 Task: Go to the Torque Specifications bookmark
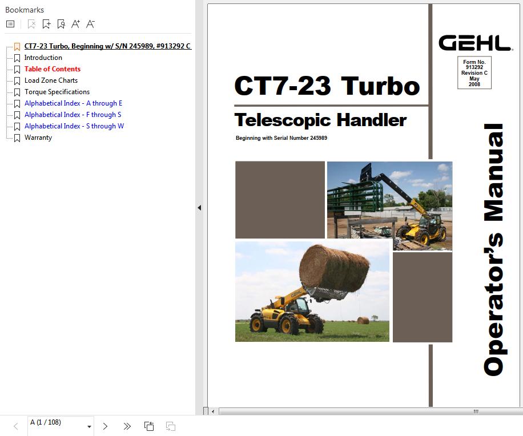[x=57, y=92]
